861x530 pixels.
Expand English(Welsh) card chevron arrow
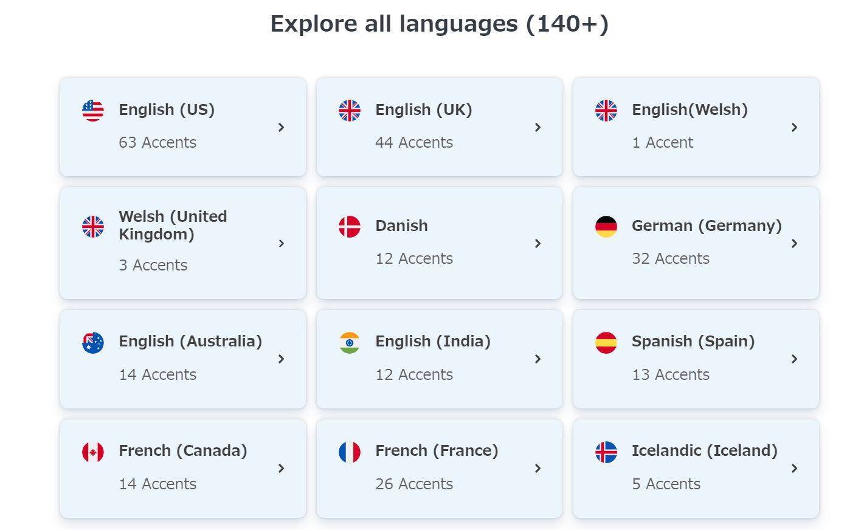coord(794,127)
